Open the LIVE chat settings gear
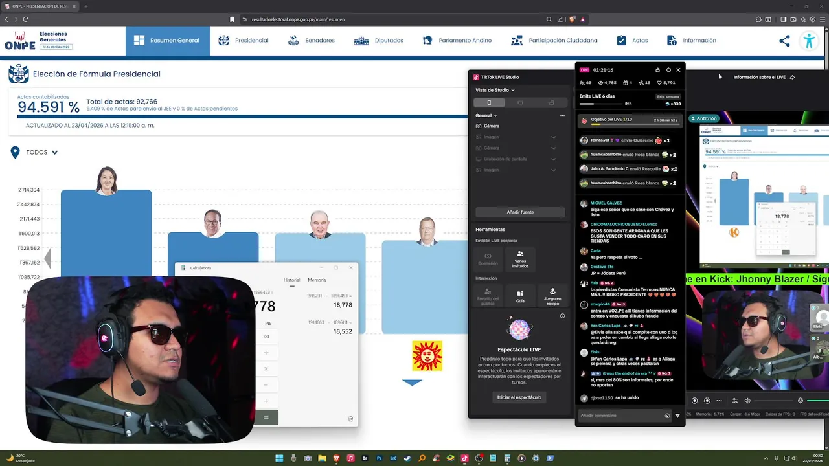Screen dimensions: 829x466 pos(668,70)
